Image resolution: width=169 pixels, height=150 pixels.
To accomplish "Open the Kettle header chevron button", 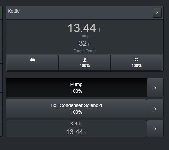I will click(x=157, y=13).
